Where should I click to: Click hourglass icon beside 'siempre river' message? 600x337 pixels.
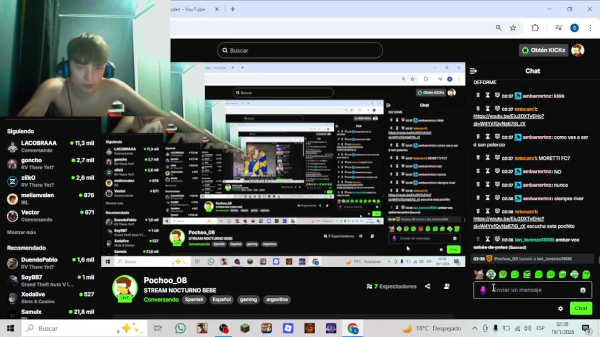pyautogui.click(x=487, y=198)
